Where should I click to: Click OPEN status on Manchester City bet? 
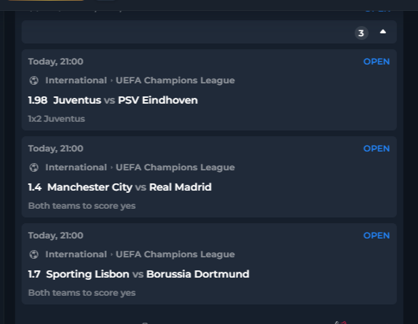click(377, 149)
